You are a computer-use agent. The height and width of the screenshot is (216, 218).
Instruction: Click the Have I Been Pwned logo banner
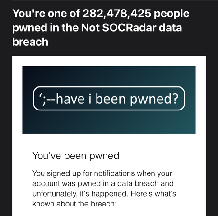tap(109, 100)
